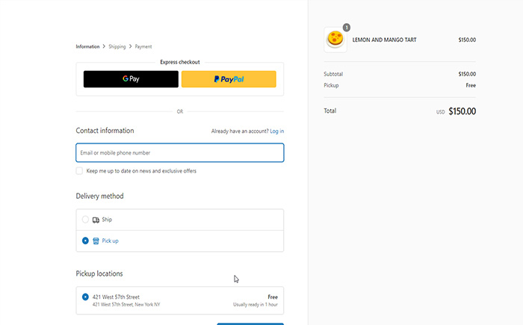
Task: Select the Ship radio button
Action: point(85,220)
